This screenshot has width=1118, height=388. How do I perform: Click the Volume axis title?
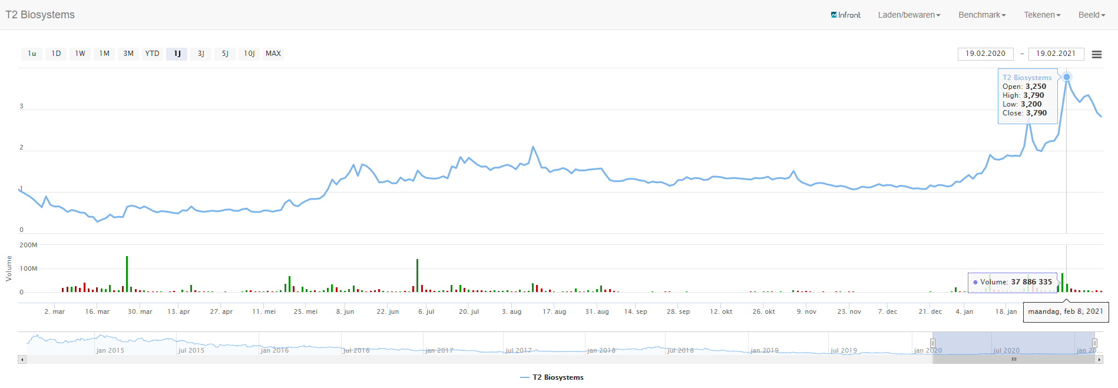(x=9, y=268)
